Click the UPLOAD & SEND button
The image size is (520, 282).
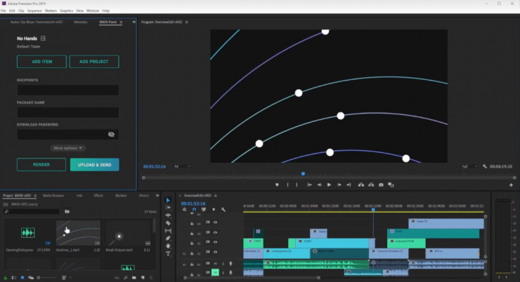94,165
